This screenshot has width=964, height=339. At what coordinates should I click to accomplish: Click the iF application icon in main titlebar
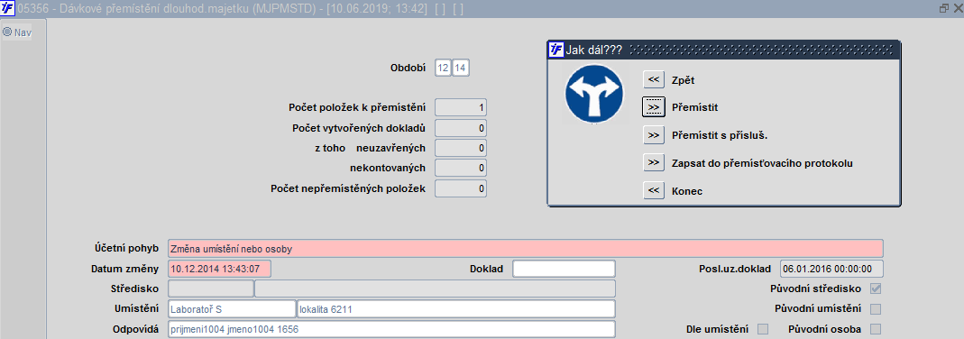(x=8, y=9)
